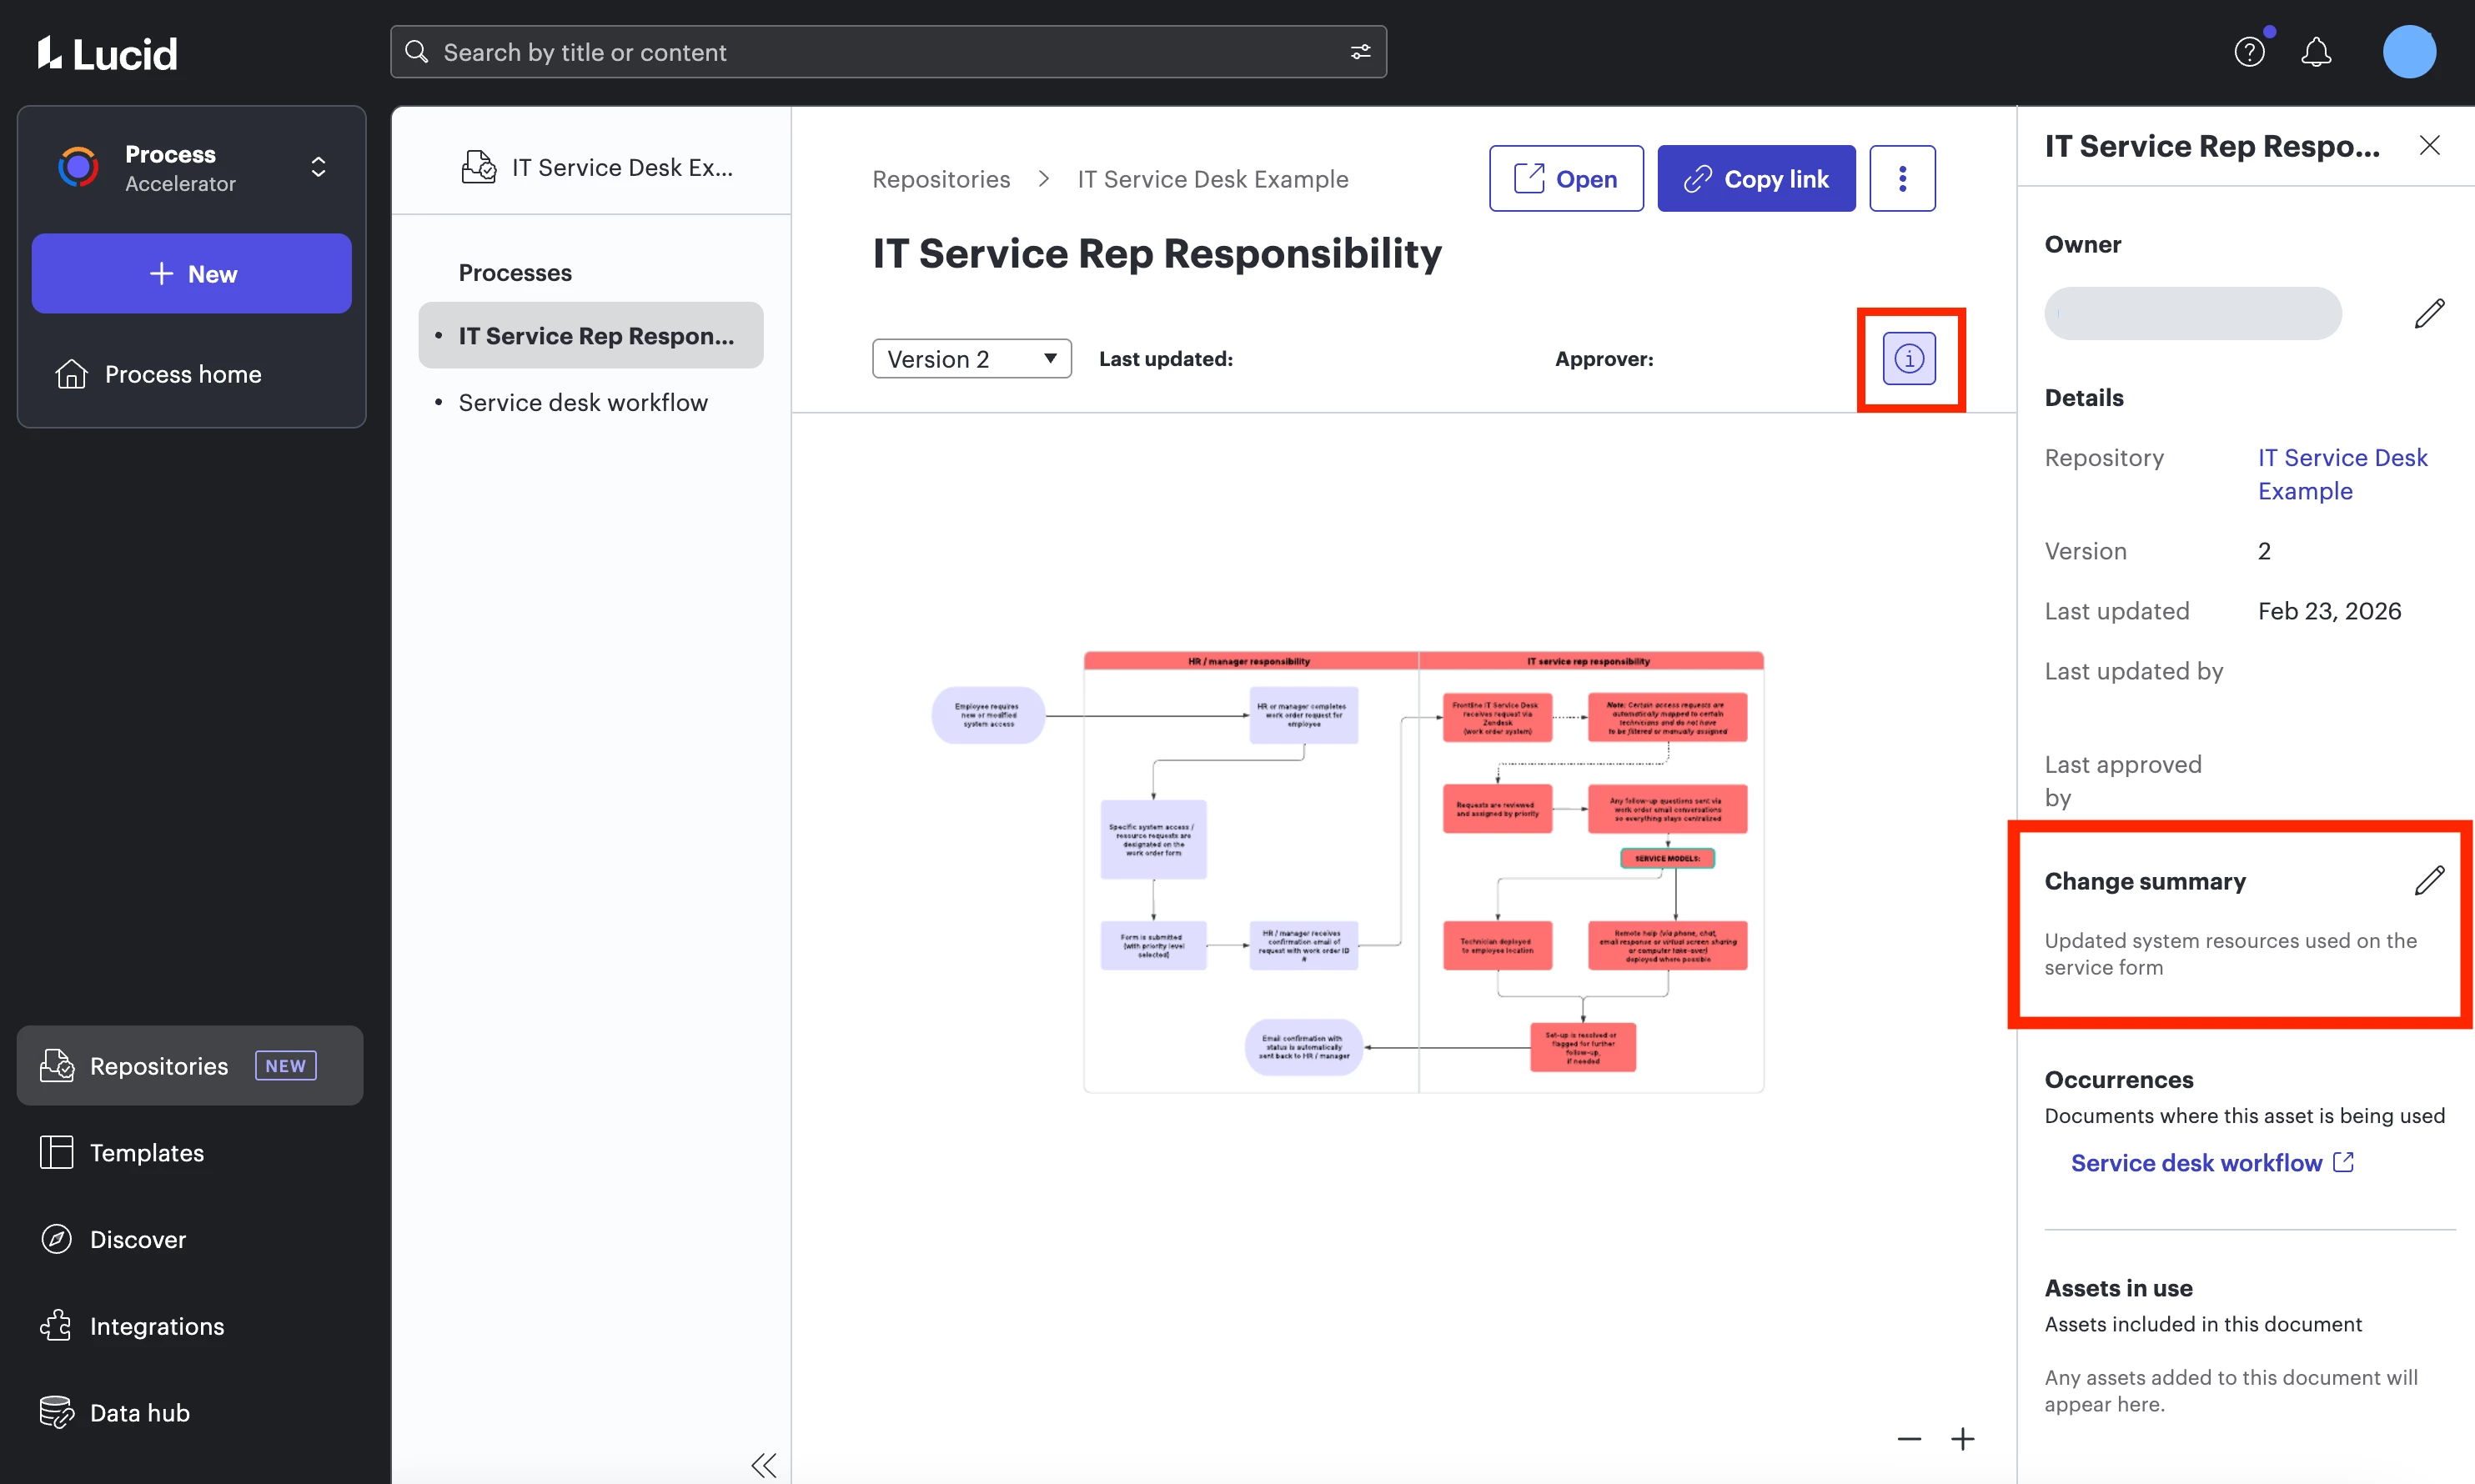Open the three-dot more options menu
This screenshot has width=2475, height=1484.
click(1902, 179)
